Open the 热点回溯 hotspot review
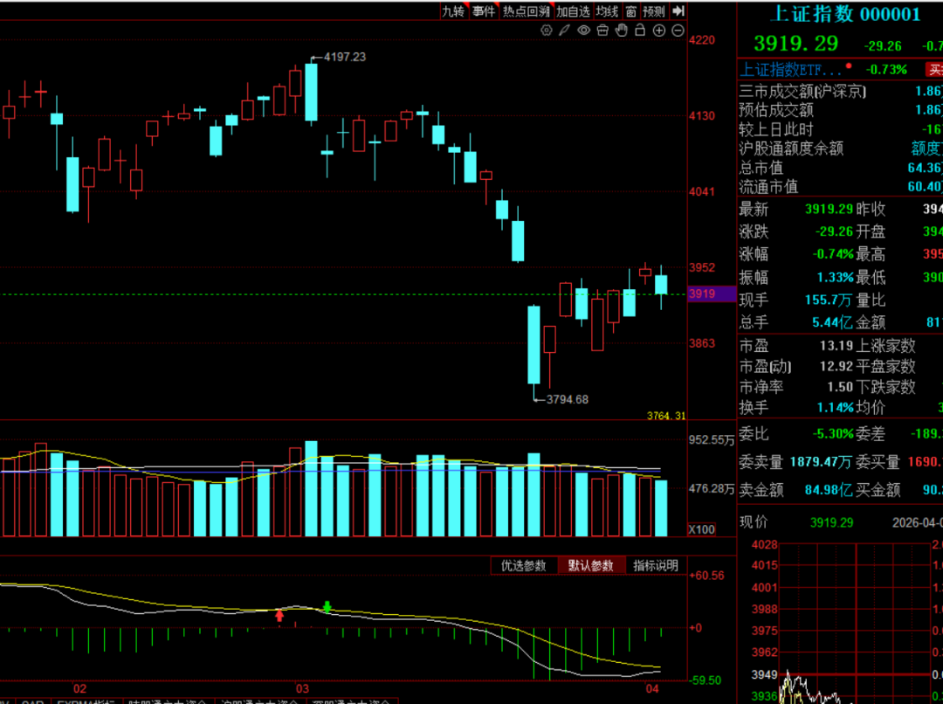Image resolution: width=943 pixels, height=704 pixels. (527, 10)
